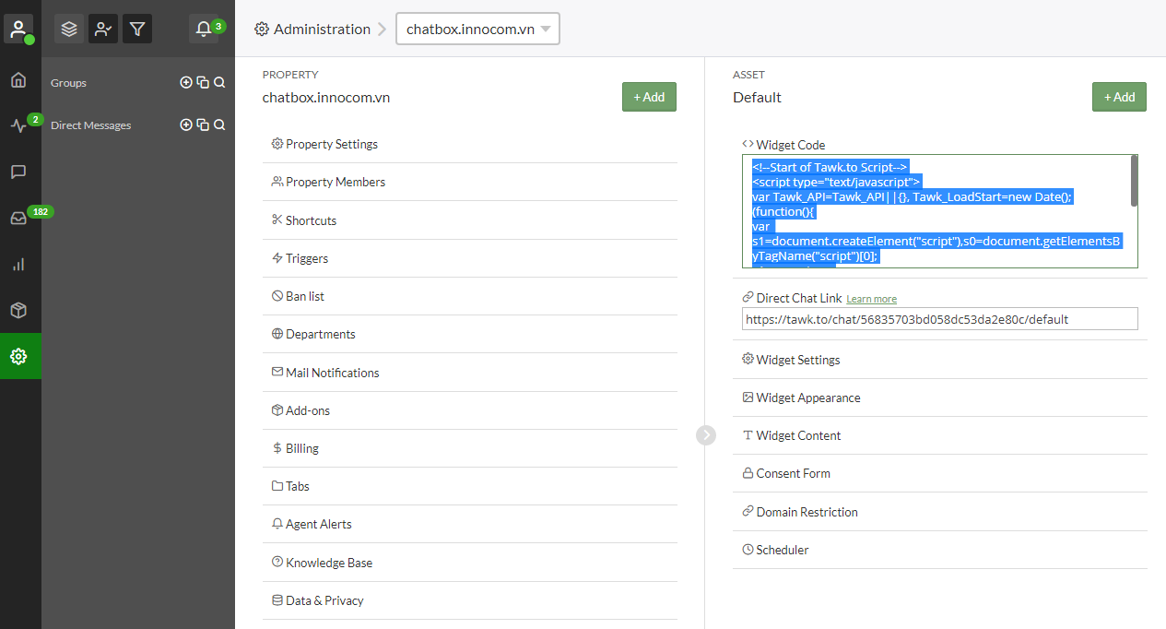
Task: Click the Administration gear in the breadcrumb
Action: pyautogui.click(x=262, y=29)
